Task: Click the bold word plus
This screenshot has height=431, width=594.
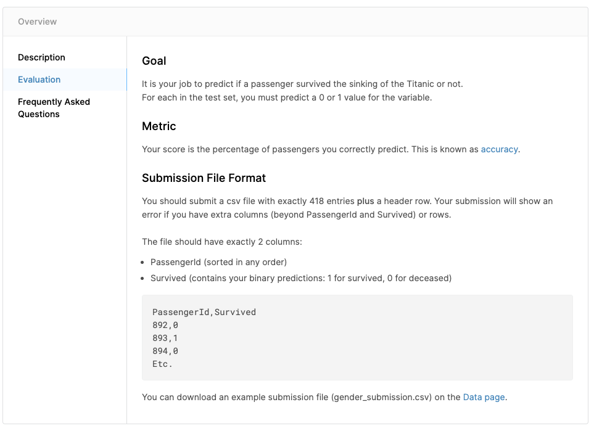Action: pyautogui.click(x=366, y=201)
